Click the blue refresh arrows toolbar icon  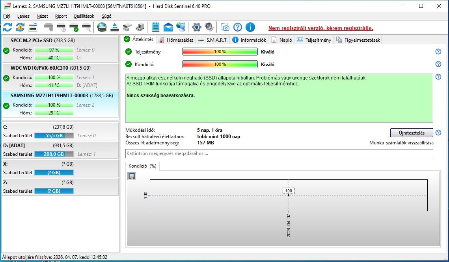(7, 28)
